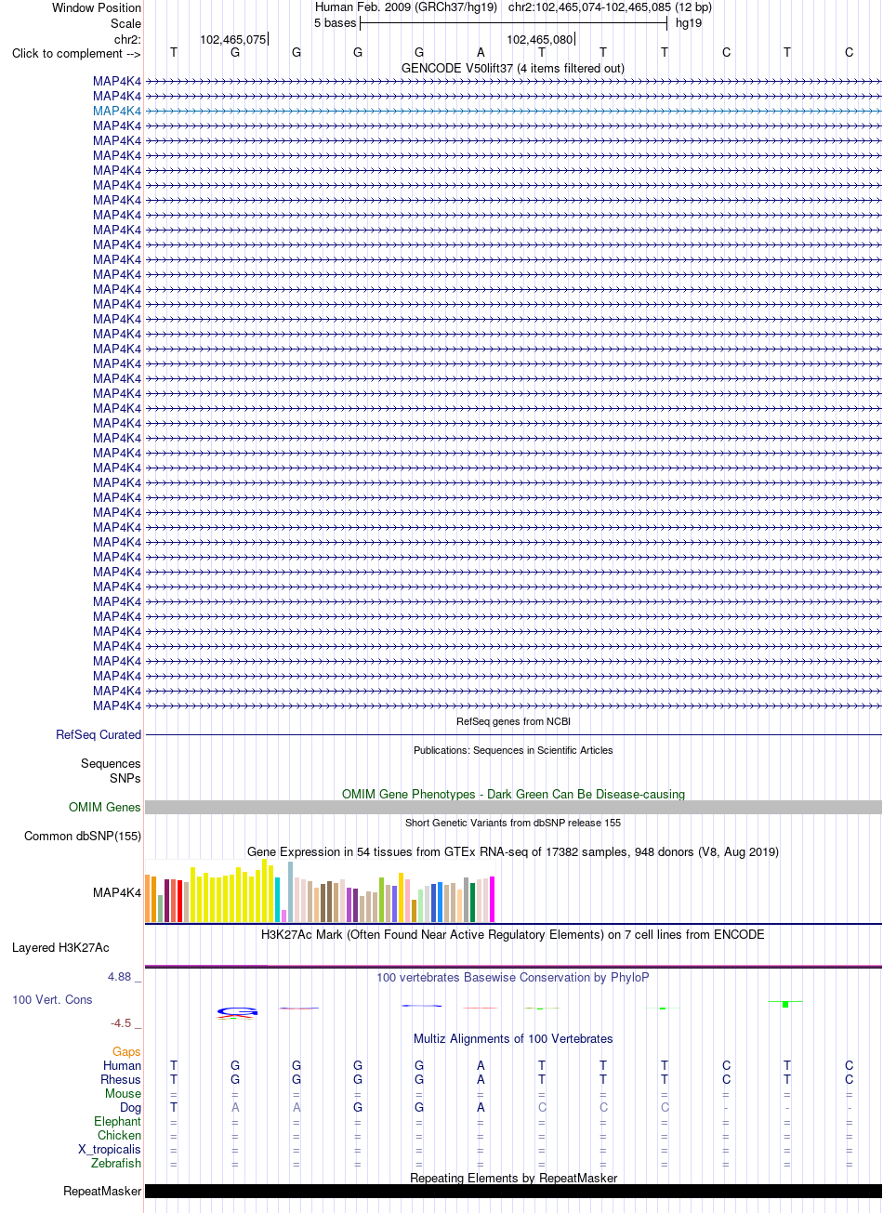Image resolution: width=883 pixels, height=1213 pixels.
Task: Open GENCODE V50lift37 track title
Action: pos(513,68)
